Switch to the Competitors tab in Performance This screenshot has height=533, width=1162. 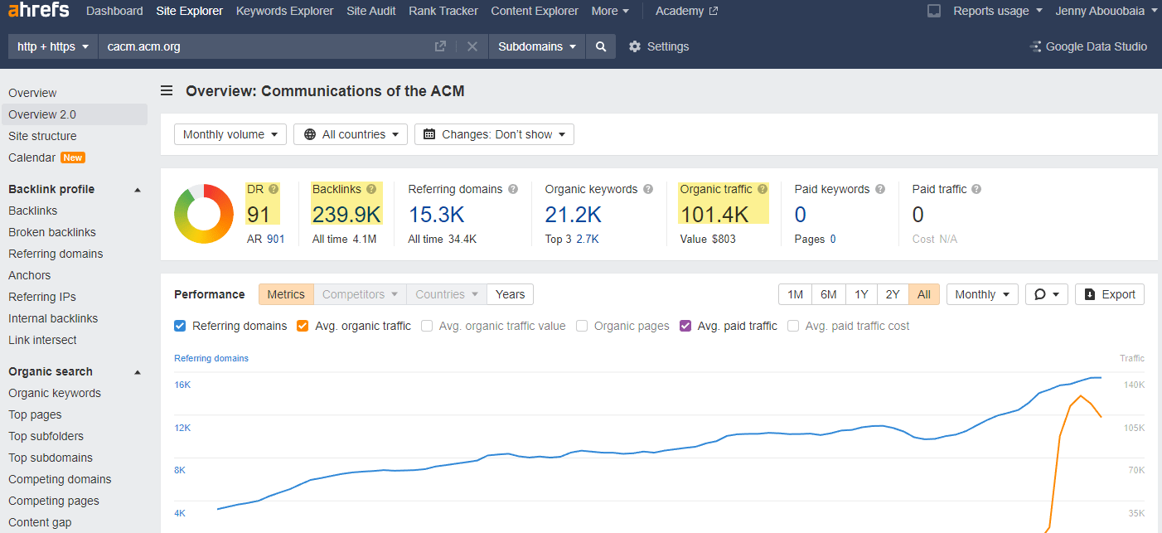[359, 294]
